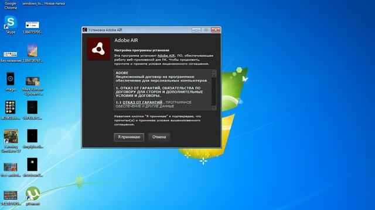The image size is (375, 210).
Task: Click the installer title bar icon
Action: pyautogui.click(x=84, y=30)
